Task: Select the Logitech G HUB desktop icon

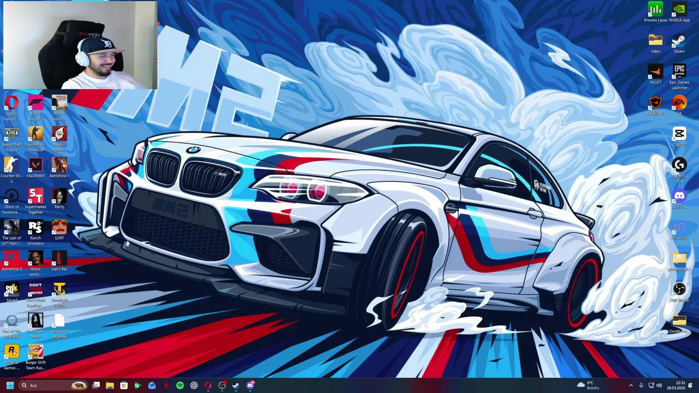Action: (x=679, y=170)
